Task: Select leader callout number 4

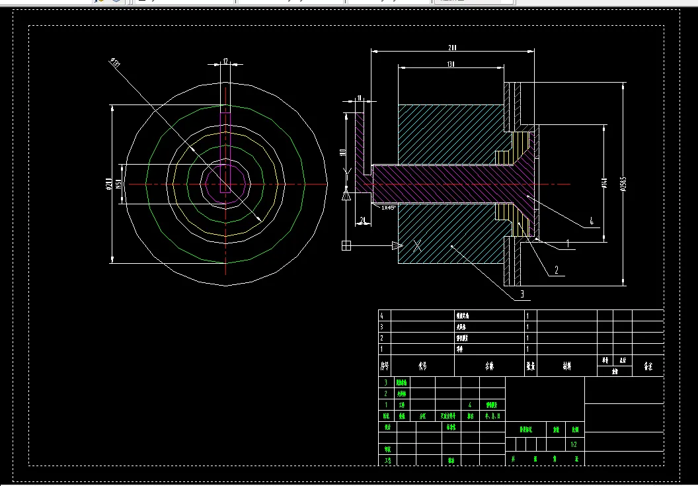Action: pos(591,222)
